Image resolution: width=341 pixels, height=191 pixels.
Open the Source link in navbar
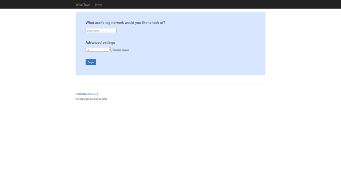(x=98, y=5)
